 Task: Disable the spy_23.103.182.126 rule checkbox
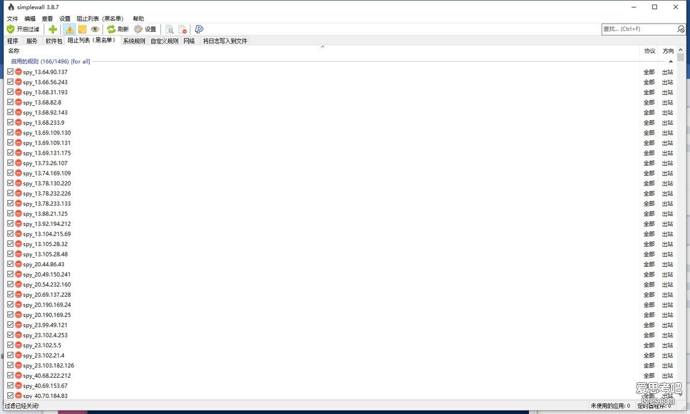pos(10,365)
